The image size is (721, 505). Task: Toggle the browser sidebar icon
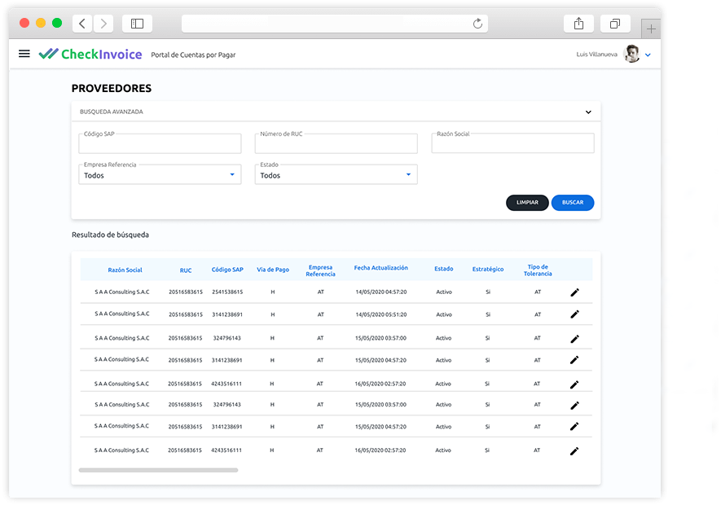point(137,24)
